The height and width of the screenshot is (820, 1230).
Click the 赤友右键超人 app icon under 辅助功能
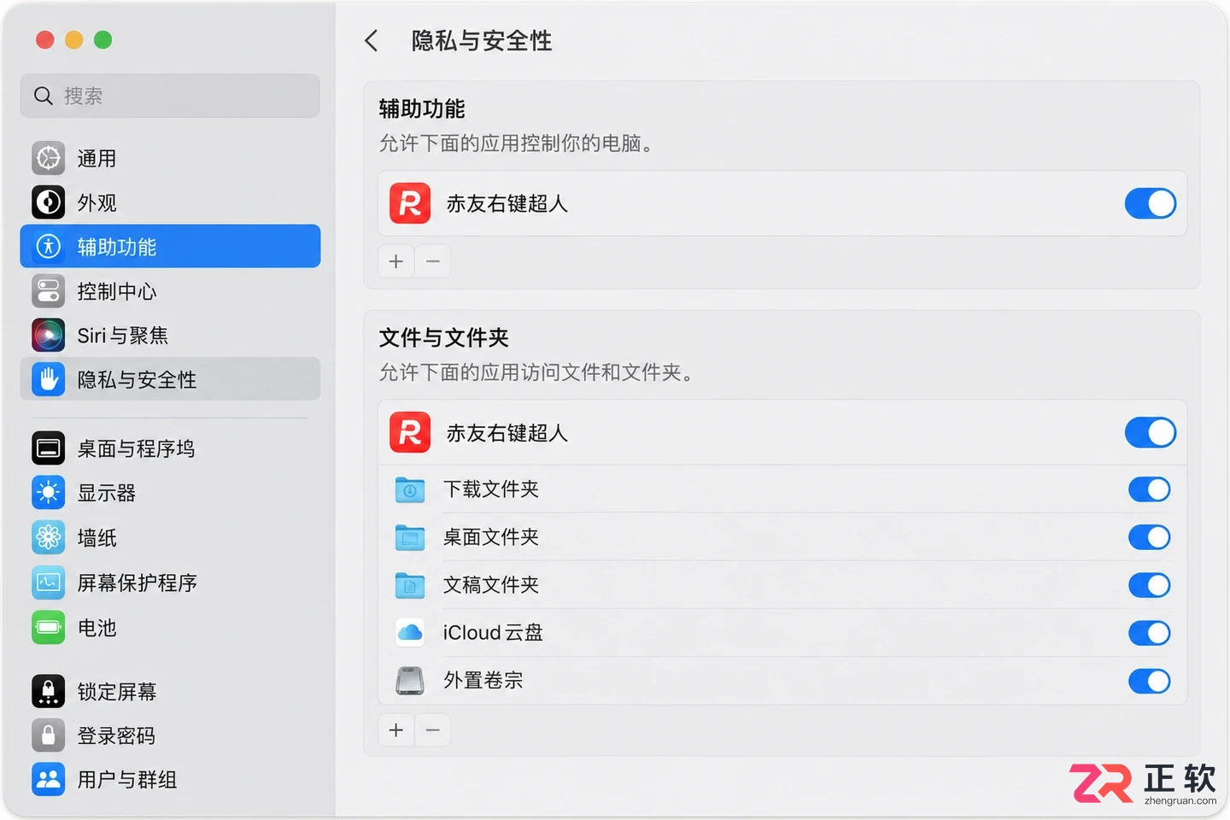coord(410,203)
